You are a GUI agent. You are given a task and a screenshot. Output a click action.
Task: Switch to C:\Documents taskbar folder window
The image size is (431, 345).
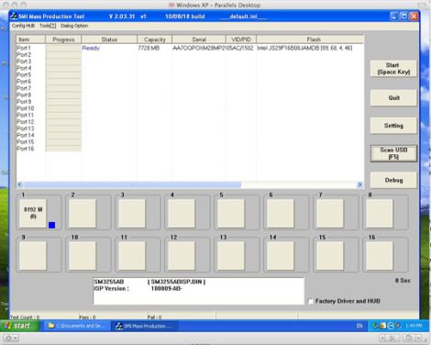tap(77, 326)
